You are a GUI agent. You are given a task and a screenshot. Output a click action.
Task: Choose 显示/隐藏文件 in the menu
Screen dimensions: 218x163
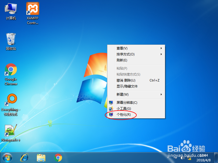[x=136, y=86]
